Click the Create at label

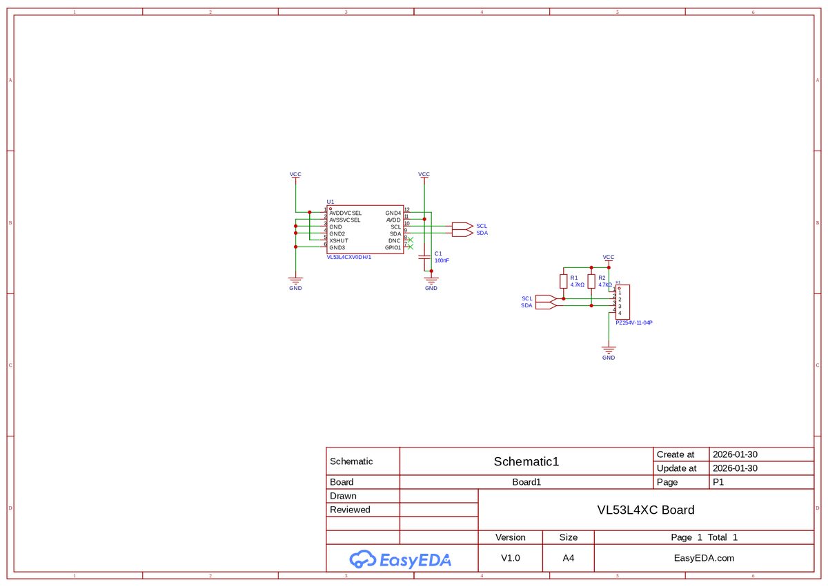pyautogui.click(x=676, y=454)
